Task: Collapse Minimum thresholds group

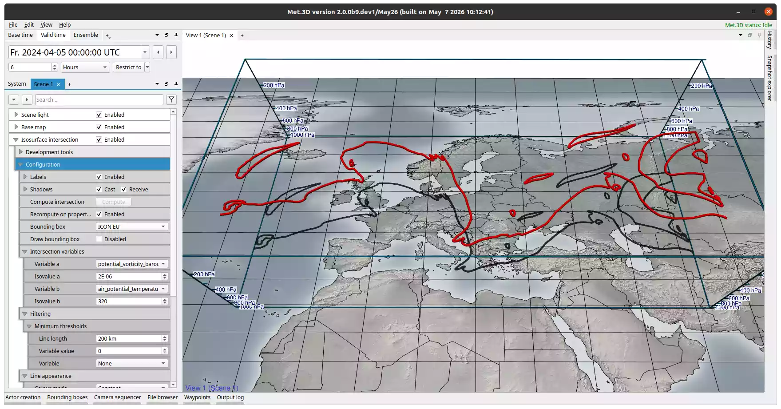Action: (x=29, y=326)
